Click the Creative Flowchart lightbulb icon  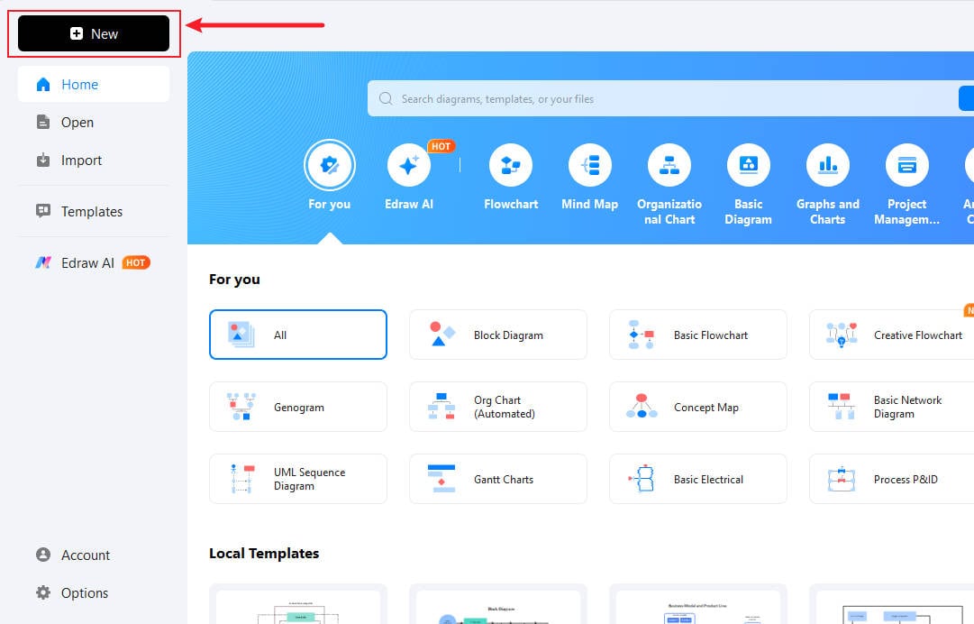842,335
